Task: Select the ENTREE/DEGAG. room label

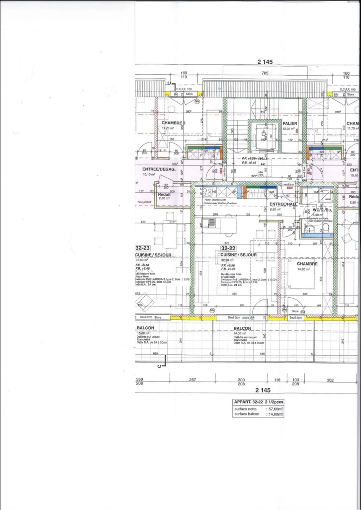Action: [159, 169]
